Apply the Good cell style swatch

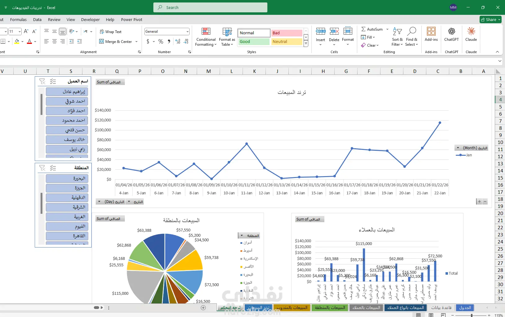254,41
